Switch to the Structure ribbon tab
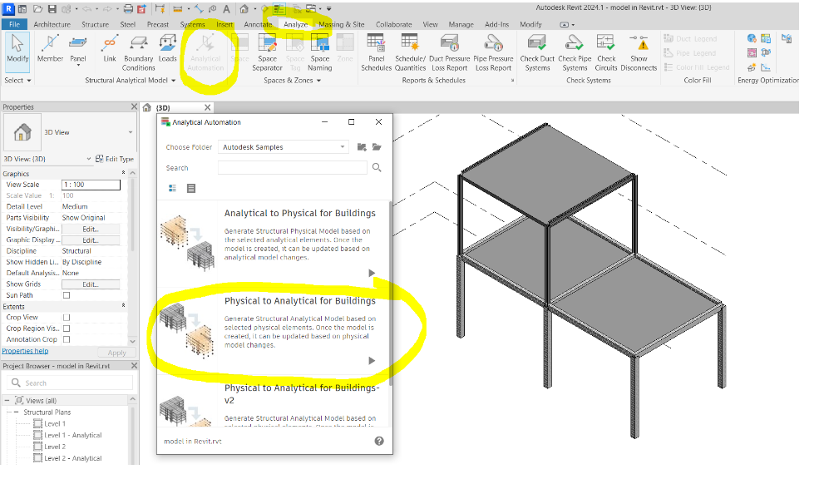Image resolution: width=829 pixels, height=484 pixels. 95,24
